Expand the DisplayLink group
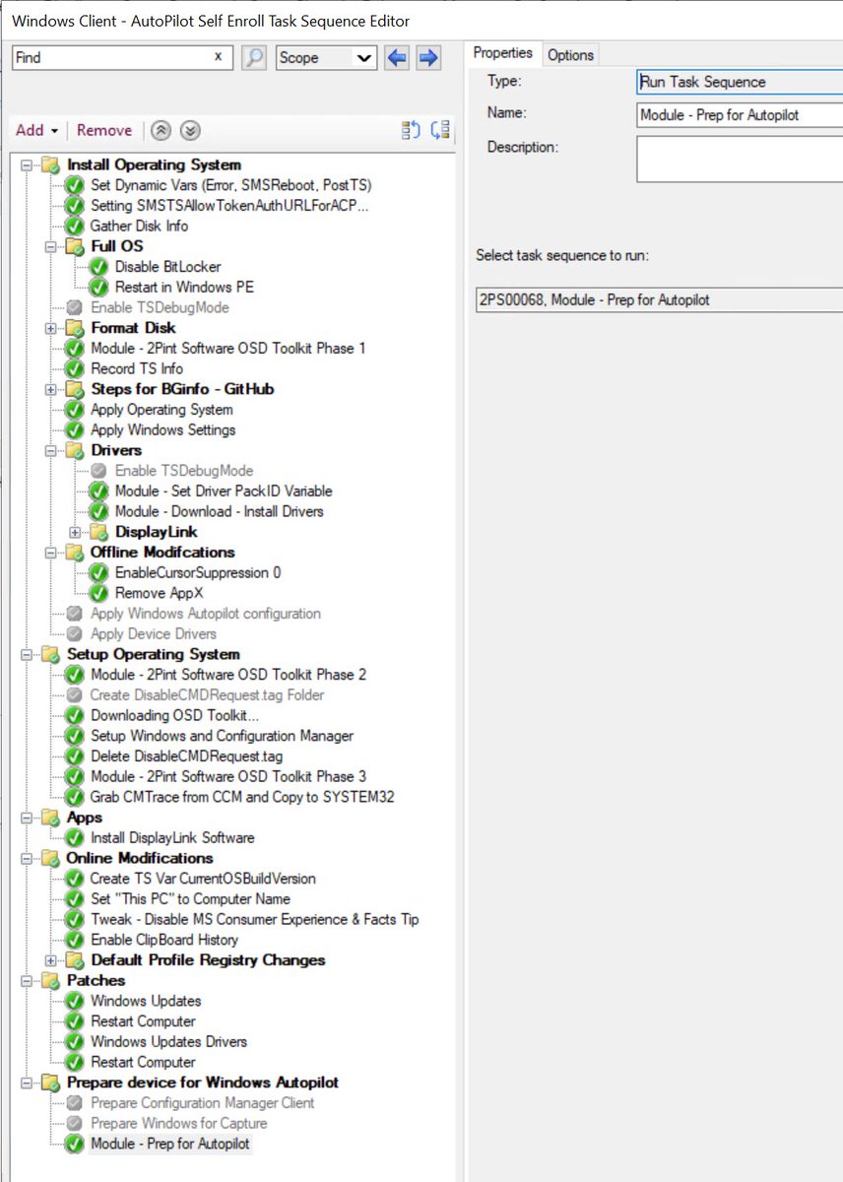Image resolution: width=843 pixels, height=1182 pixels. (x=75, y=532)
